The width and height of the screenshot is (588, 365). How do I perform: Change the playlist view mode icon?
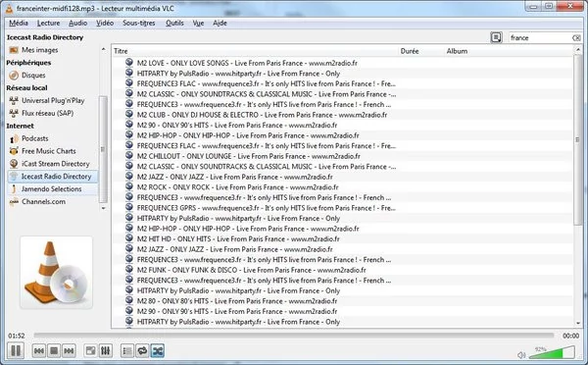tap(496, 37)
